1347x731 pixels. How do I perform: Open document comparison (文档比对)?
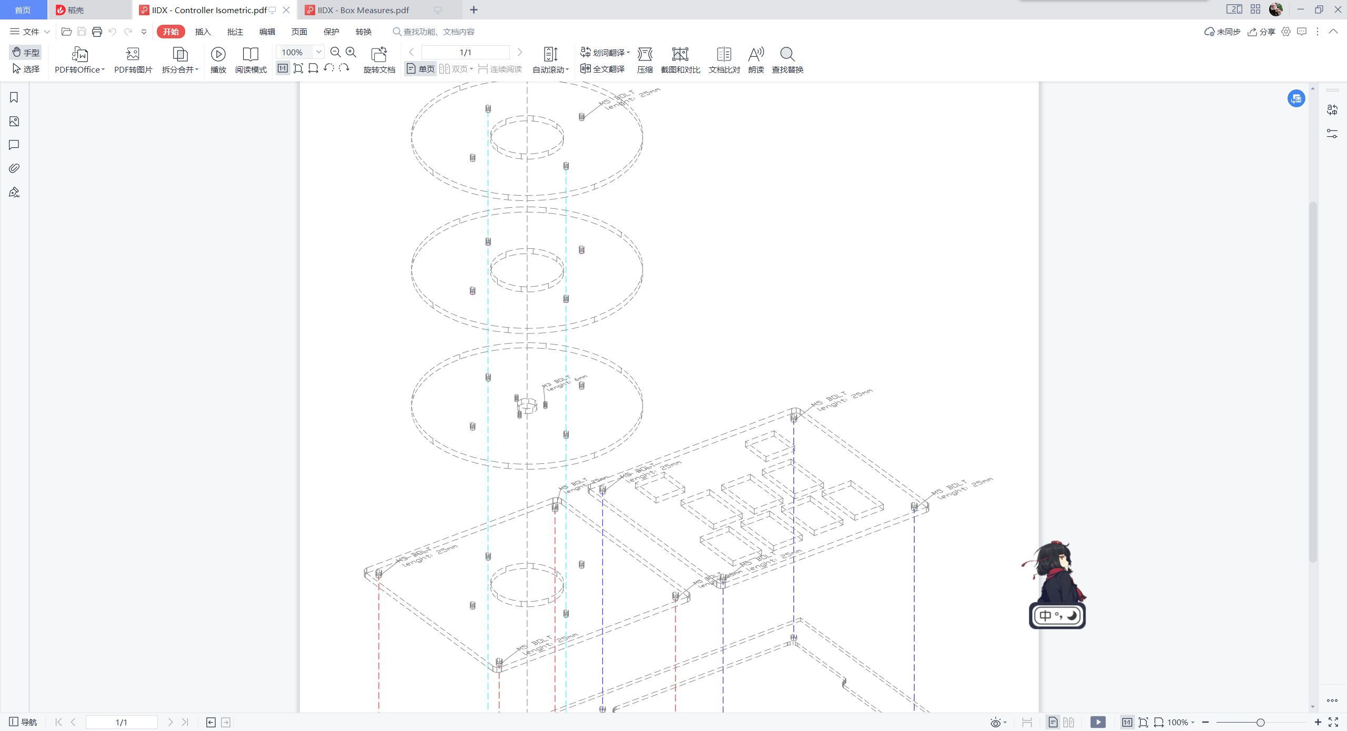(x=724, y=60)
